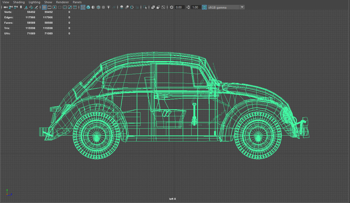Enable Textured display checker-sphere icon
This screenshot has width=350, height=203.
103,7
